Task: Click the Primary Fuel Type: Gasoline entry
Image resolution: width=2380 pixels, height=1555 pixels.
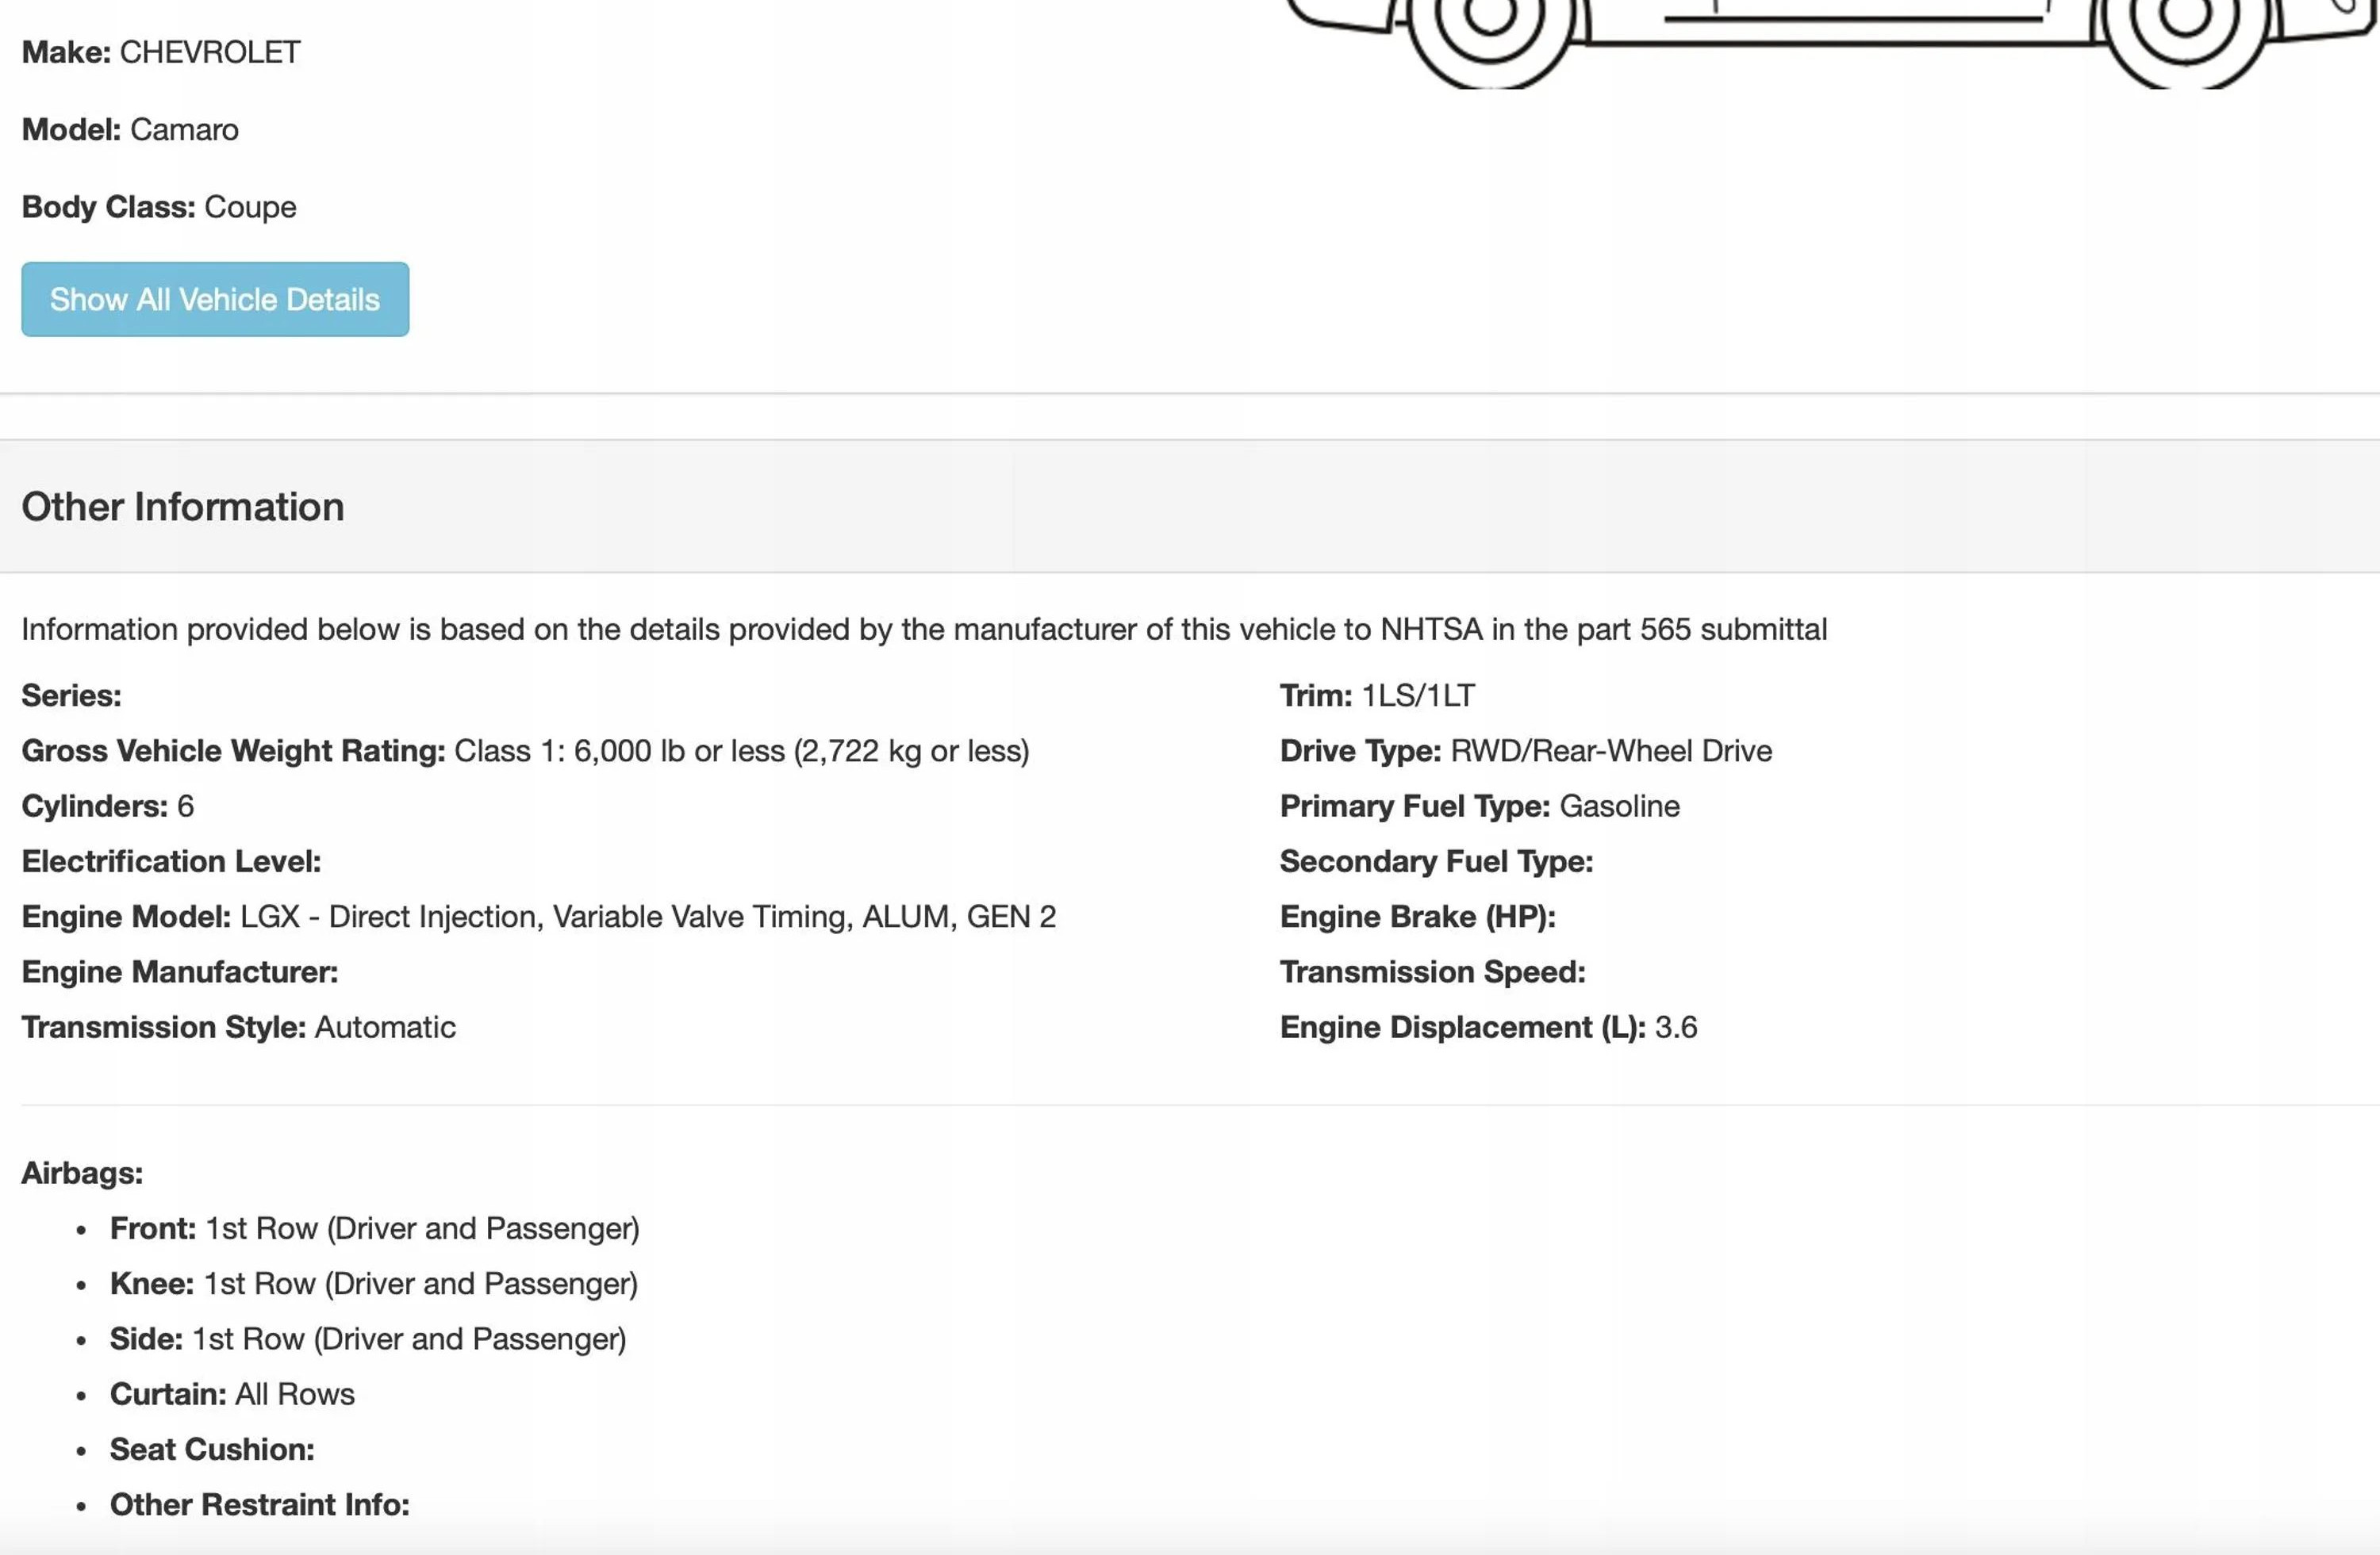Action: 1480,806
